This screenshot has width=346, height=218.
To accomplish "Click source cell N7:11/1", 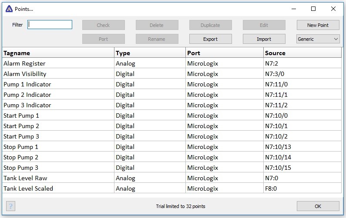I will [x=302, y=95].
